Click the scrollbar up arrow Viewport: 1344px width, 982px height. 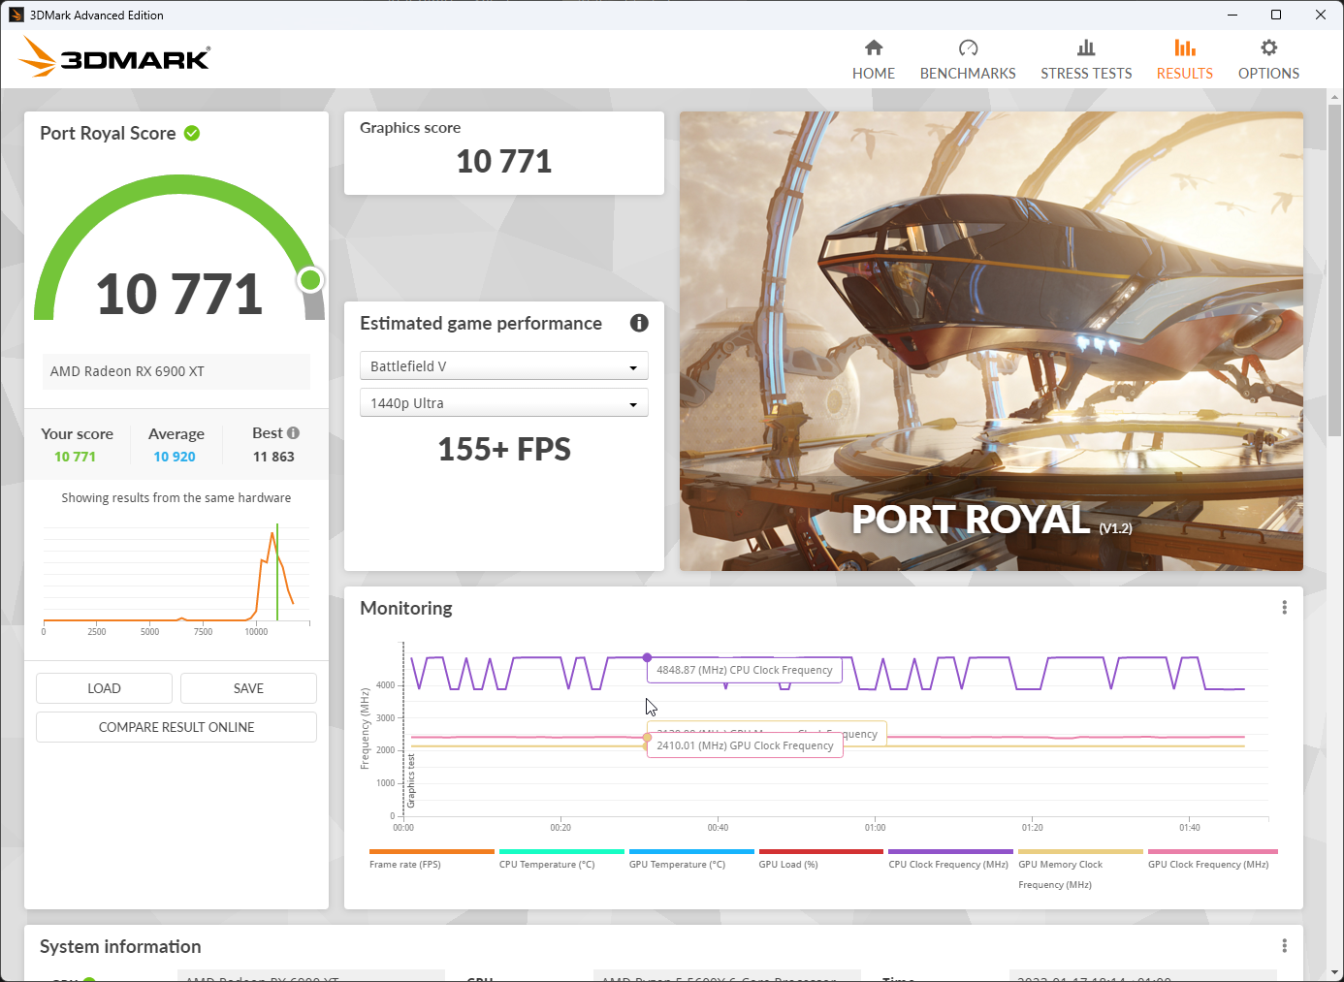point(1334,97)
